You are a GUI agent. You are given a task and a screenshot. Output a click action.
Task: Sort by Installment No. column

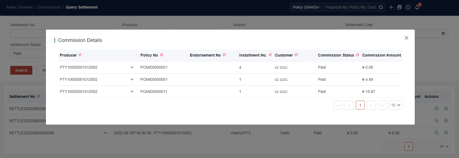270,55
